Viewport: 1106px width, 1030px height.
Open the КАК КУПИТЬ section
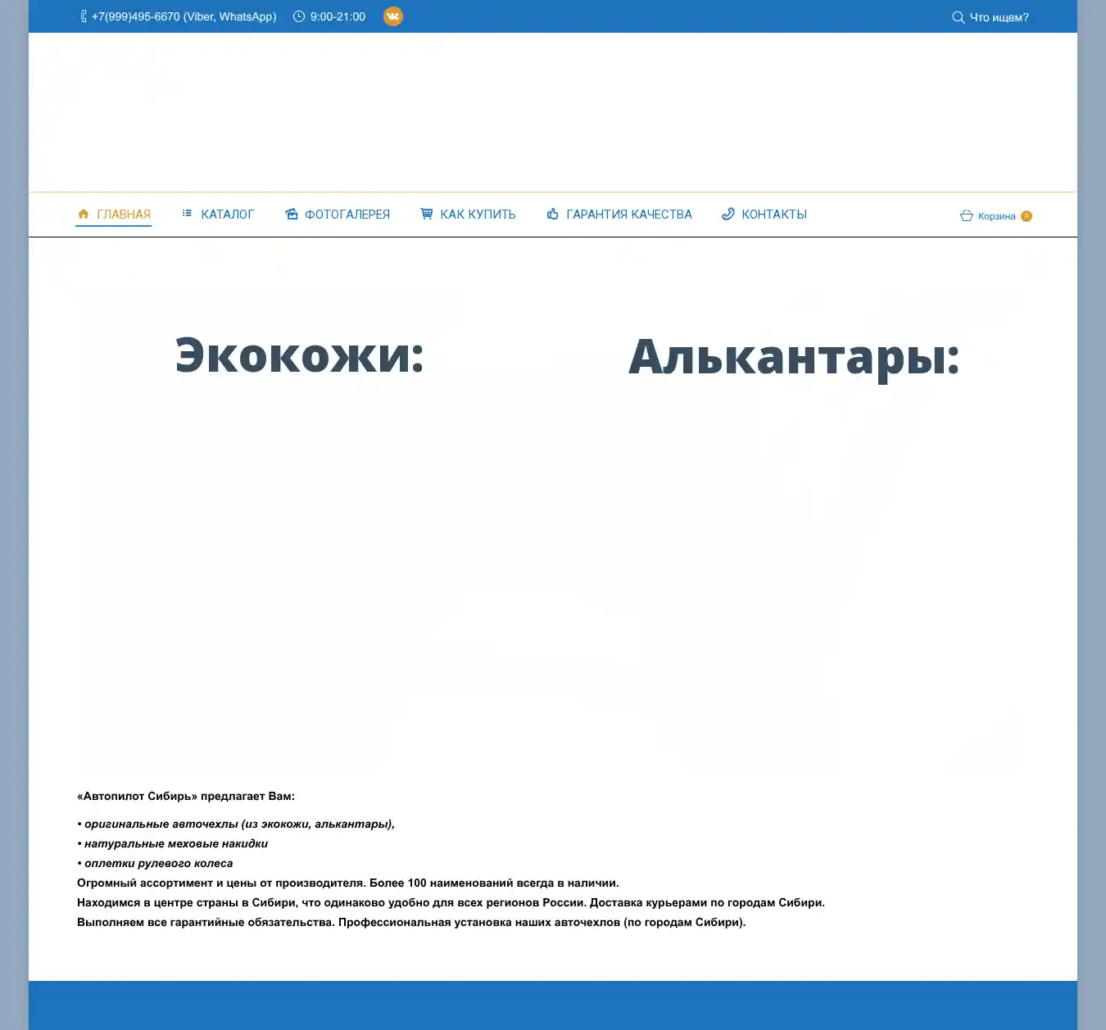[x=478, y=215]
